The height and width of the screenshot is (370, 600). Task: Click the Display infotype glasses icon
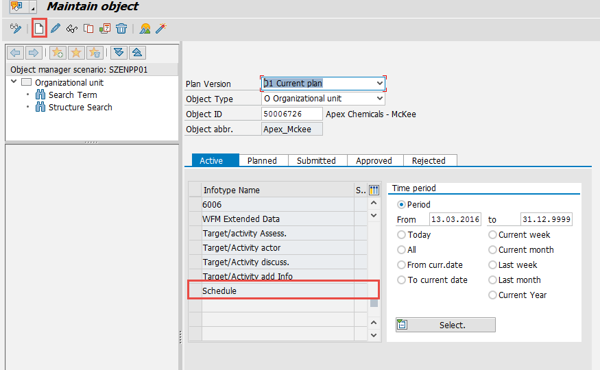click(72, 28)
